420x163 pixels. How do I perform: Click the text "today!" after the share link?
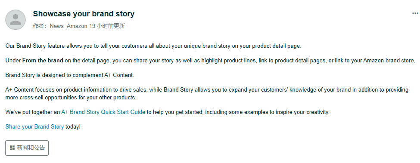(x=73, y=127)
